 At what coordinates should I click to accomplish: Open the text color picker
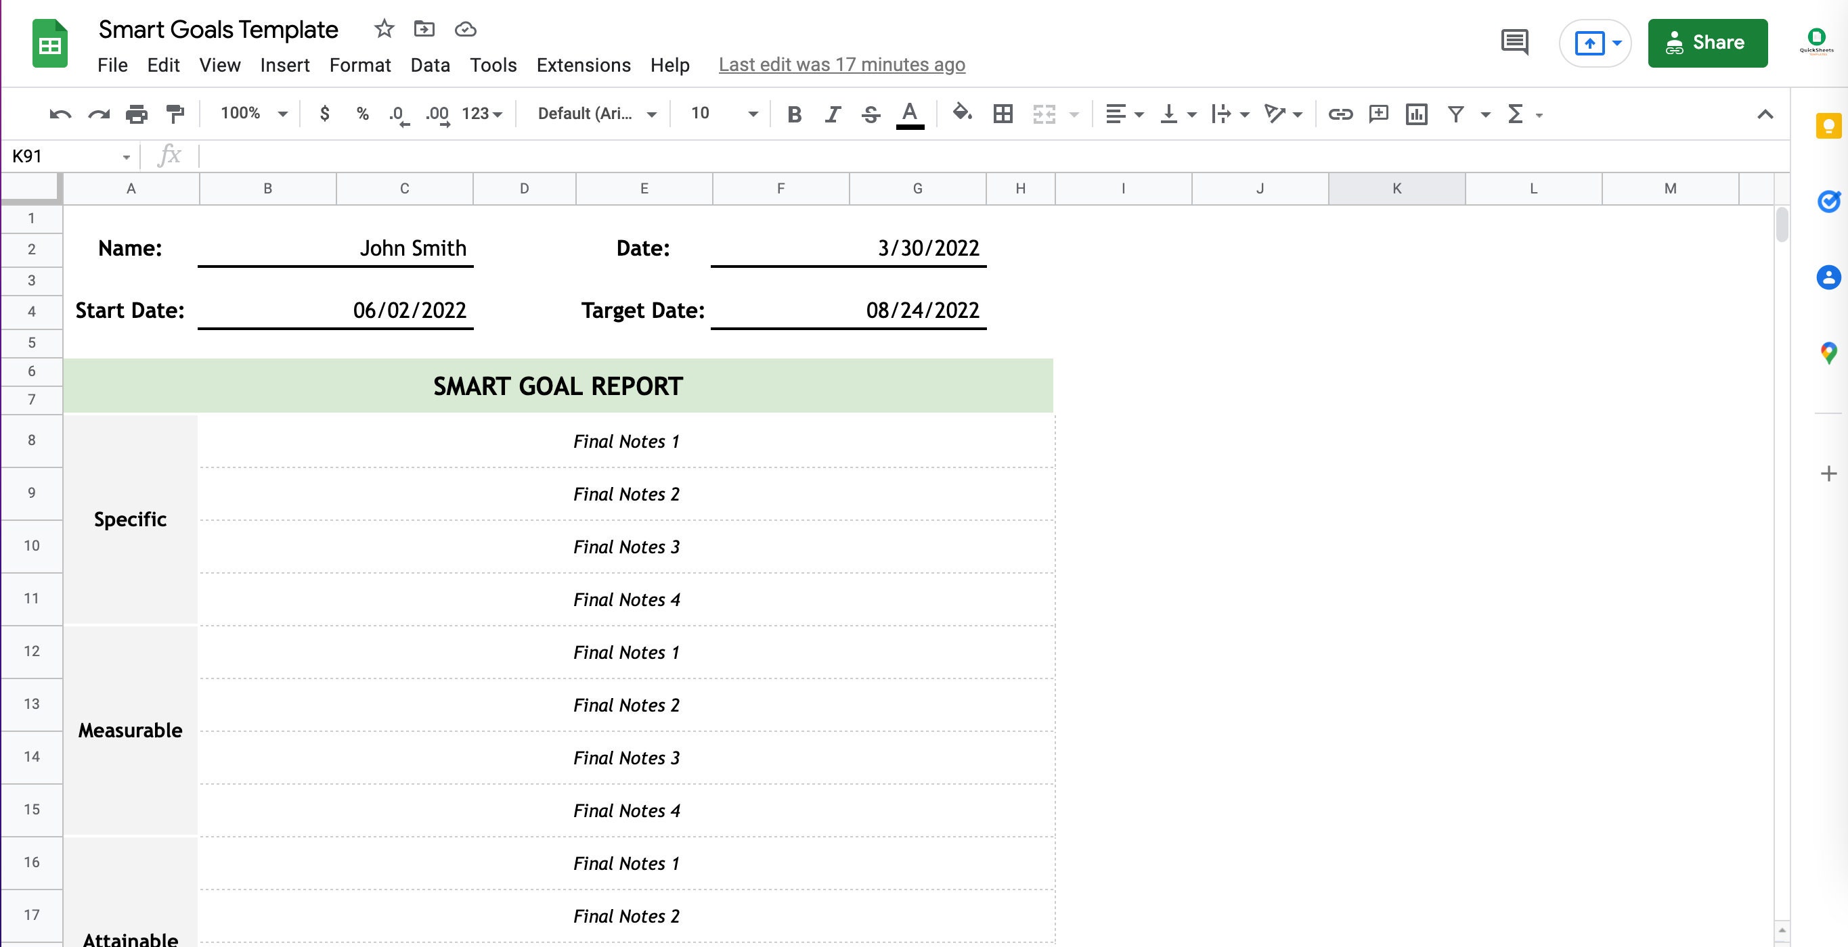click(x=909, y=113)
